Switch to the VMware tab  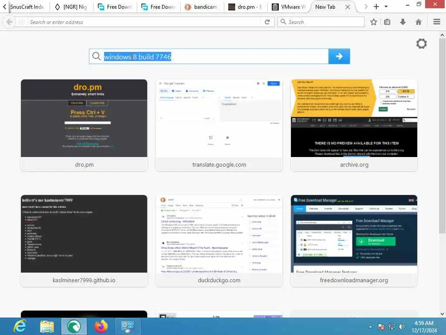point(290,7)
